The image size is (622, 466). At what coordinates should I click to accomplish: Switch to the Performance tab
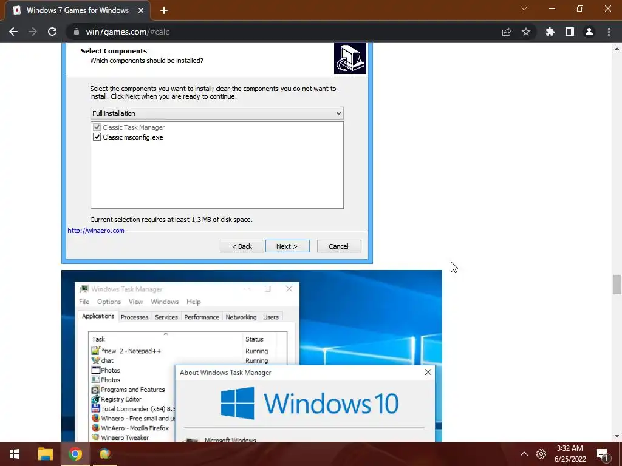point(202,317)
